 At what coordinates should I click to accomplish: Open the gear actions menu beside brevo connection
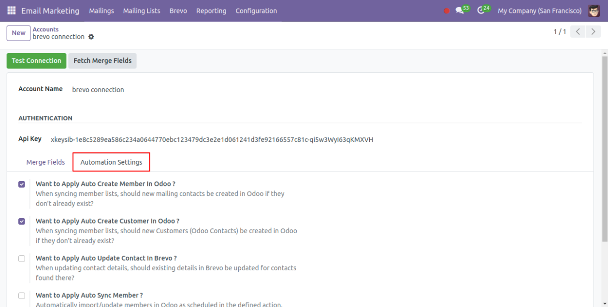[x=91, y=37]
